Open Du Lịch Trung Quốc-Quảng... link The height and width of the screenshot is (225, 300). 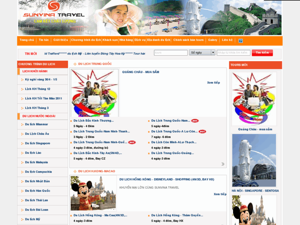point(172,153)
